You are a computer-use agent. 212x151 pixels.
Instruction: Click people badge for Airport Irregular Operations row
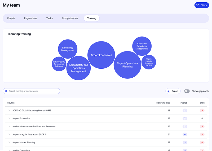[x=185, y=135]
